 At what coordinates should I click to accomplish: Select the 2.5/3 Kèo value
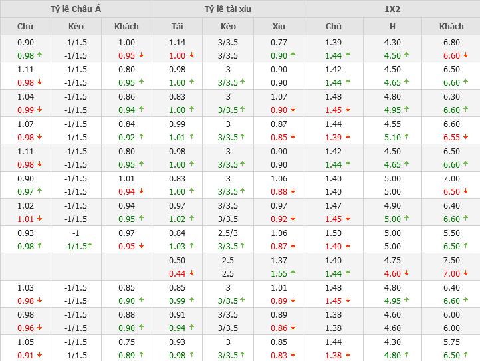tap(228, 233)
